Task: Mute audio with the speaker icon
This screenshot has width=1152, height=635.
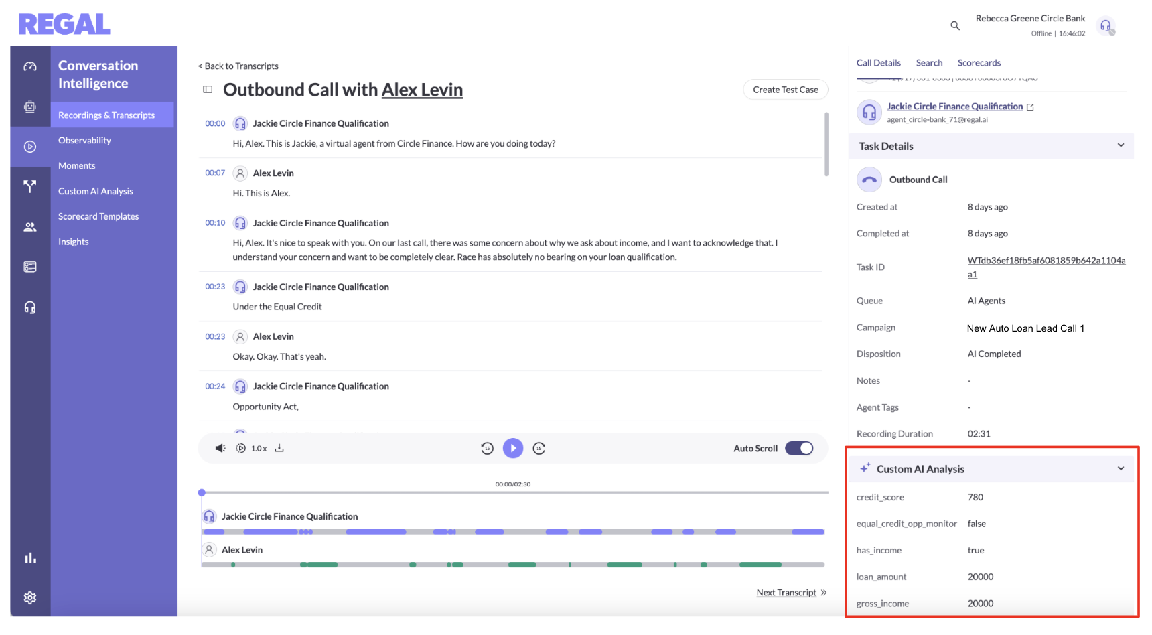Action: (220, 448)
